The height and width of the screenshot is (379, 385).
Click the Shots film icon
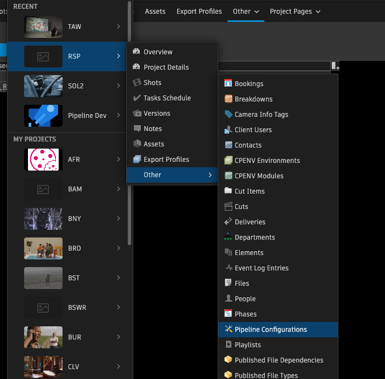pos(137,83)
